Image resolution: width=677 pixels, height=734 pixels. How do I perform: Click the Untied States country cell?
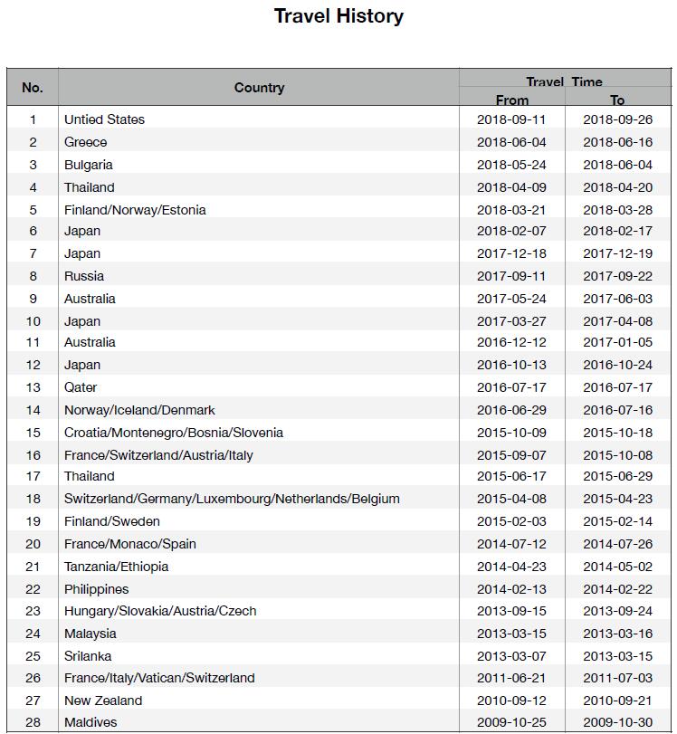(x=104, y=119)
